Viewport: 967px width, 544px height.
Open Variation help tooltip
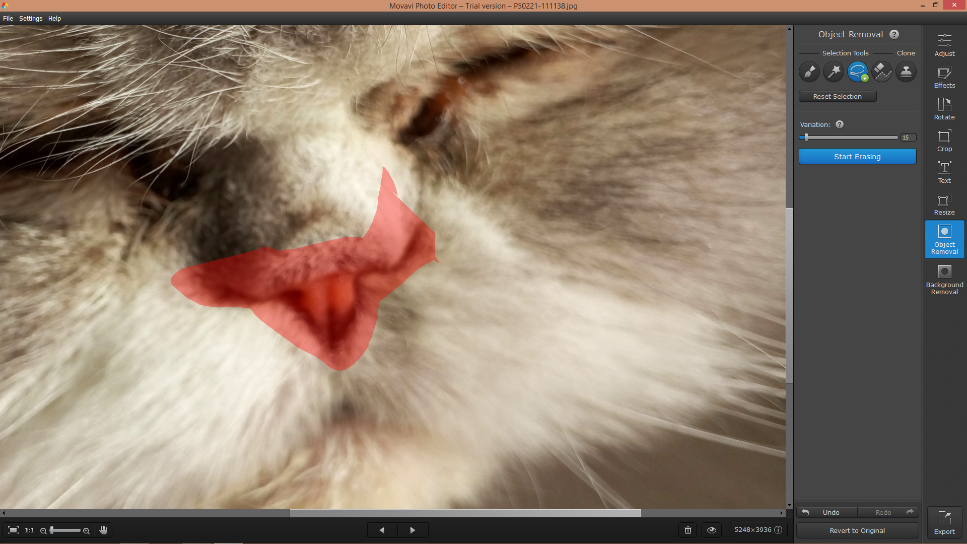[x=840, y=124]
